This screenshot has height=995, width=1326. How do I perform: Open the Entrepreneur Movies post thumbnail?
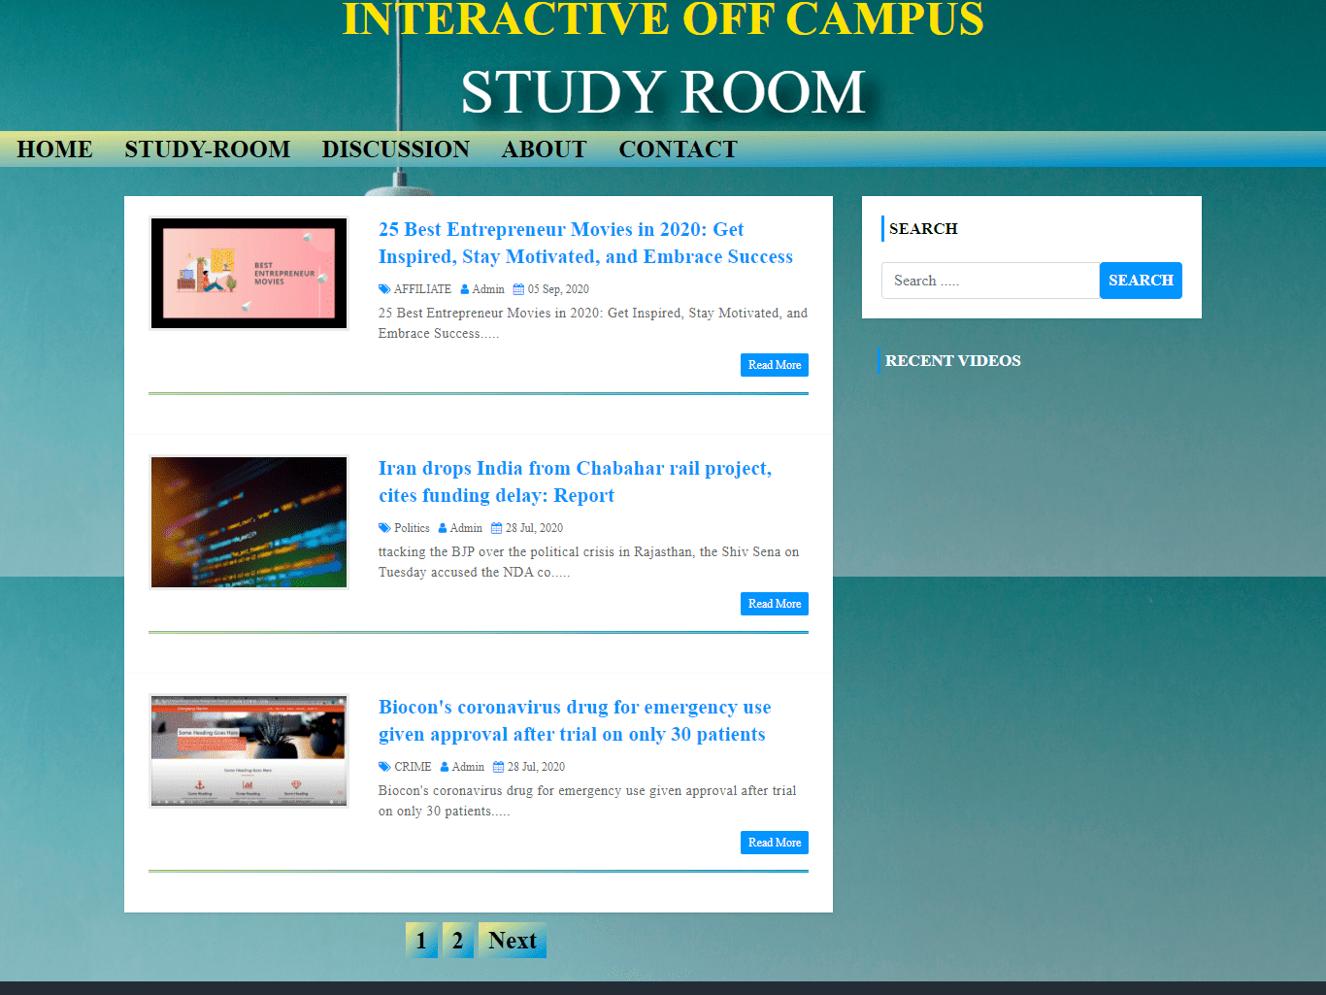pos(249,274)
